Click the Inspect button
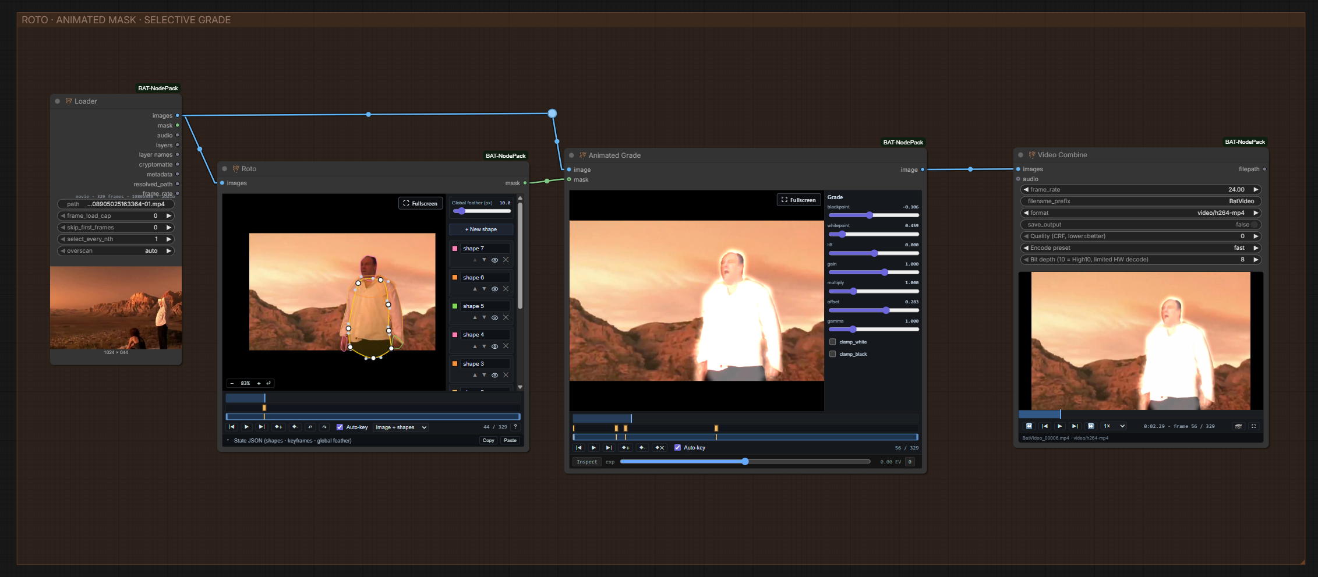This screenshot has width=1318, height=577. click(587, 462)
